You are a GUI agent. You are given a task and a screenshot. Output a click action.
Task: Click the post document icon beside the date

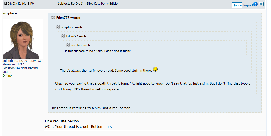[5, 3]
